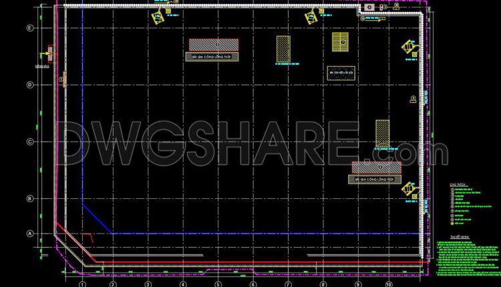Select column grid bubble 9
This screenshot has height=287, width=501.
tap(358, 284)
